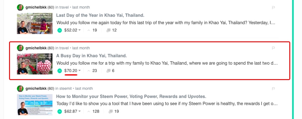Screen dimensions: 302x119
Task: Open the steemit tag on the third post
Action: click(65, 88)
